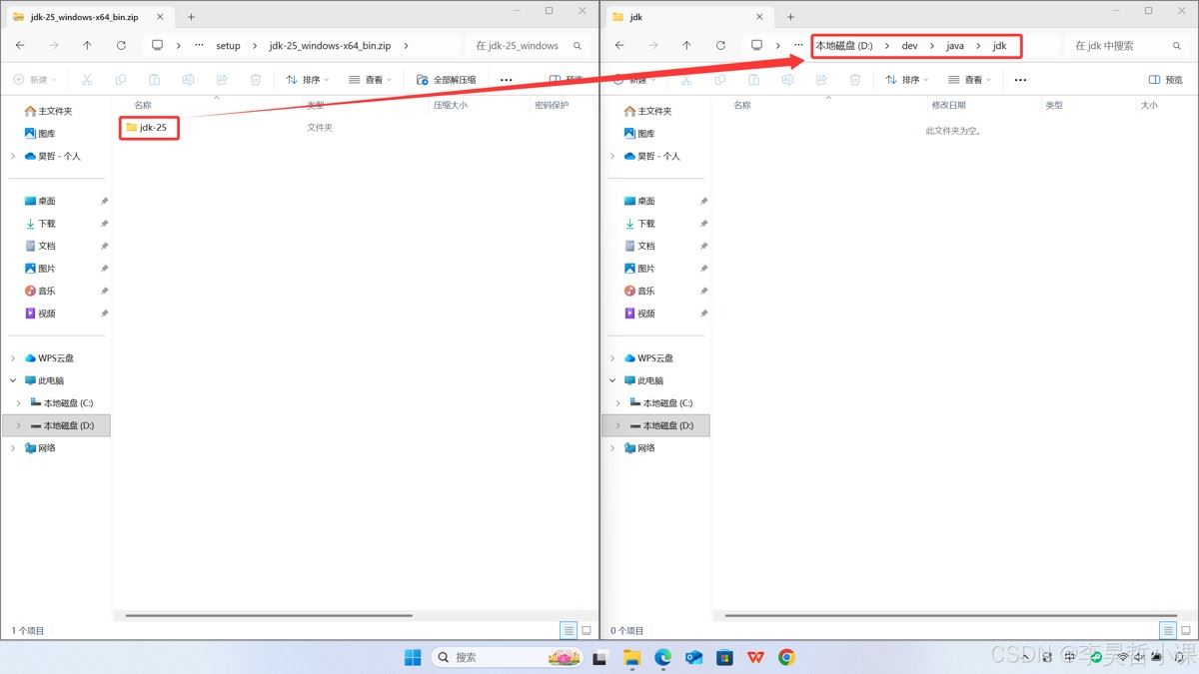Click the 'jdk' breadcrumb in right address bar
This screenshot has width=1199, height=674.
(999, 46)
